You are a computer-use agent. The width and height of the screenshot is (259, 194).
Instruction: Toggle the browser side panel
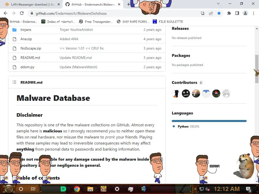tap(237, 13)
